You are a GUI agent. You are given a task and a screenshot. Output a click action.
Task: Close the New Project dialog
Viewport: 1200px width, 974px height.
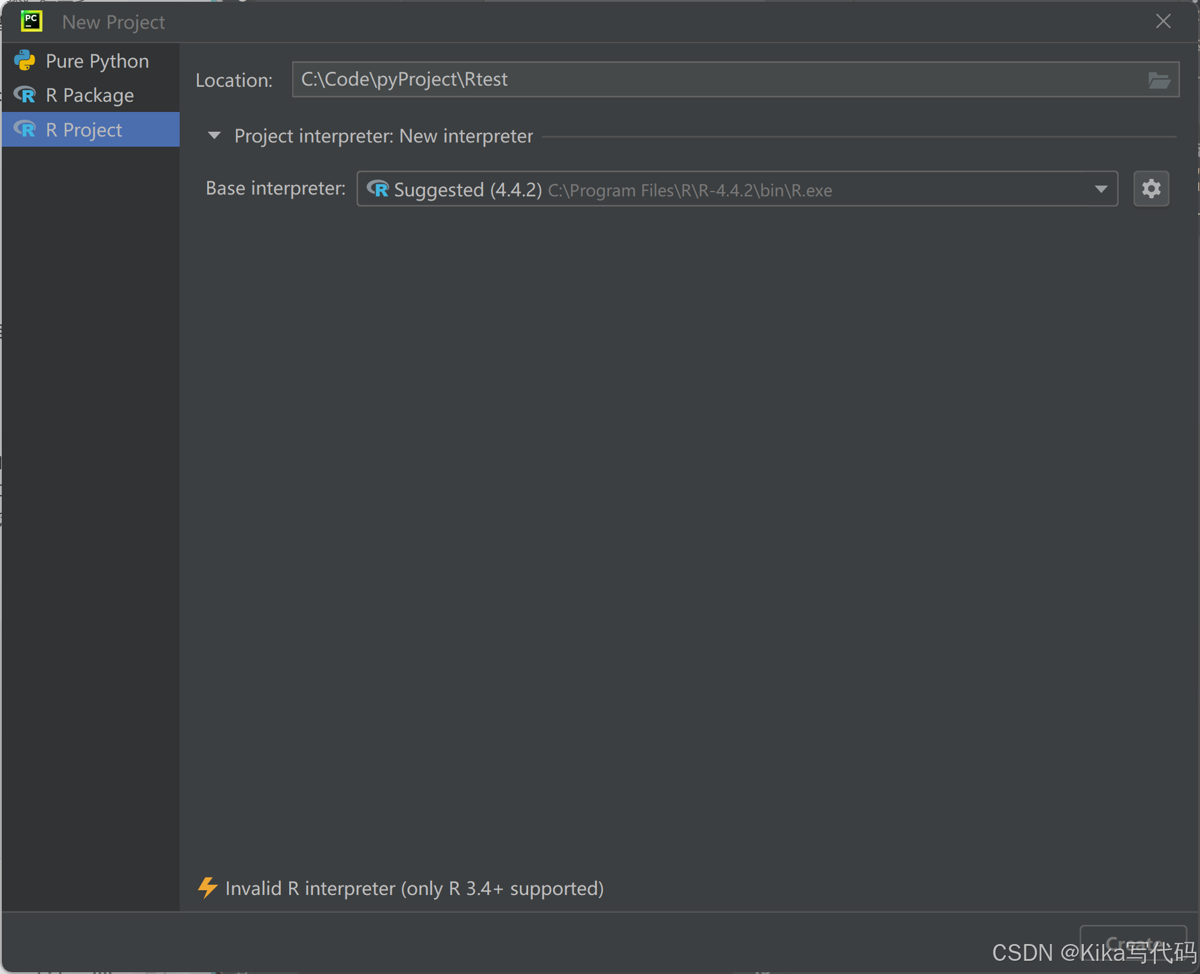pyautogui.click(x=1163, y=22)
